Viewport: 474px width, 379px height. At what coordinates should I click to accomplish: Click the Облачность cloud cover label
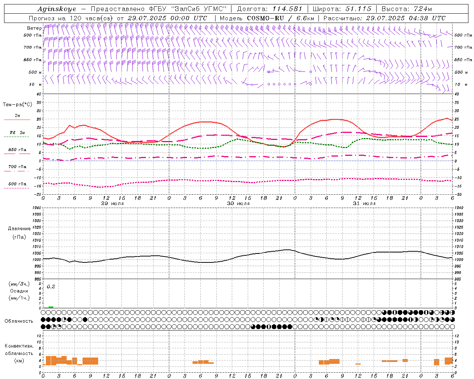coord(19,321)
